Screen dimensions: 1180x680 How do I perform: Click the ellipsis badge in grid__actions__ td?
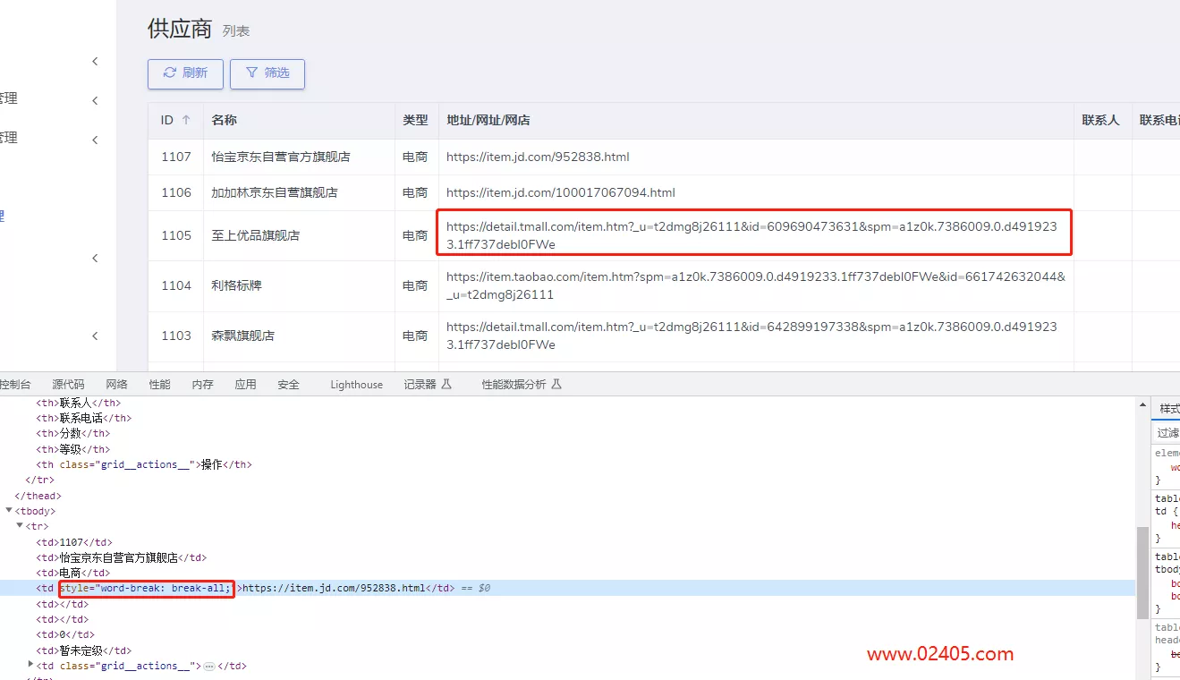point(209,667)
